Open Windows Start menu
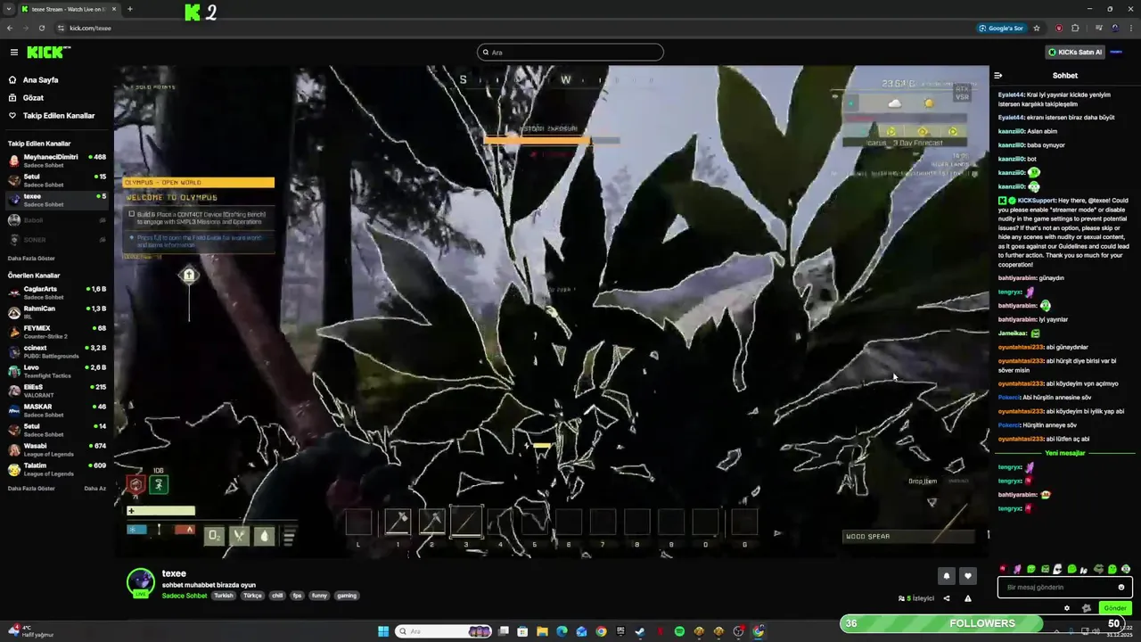 tap(383, 631)
